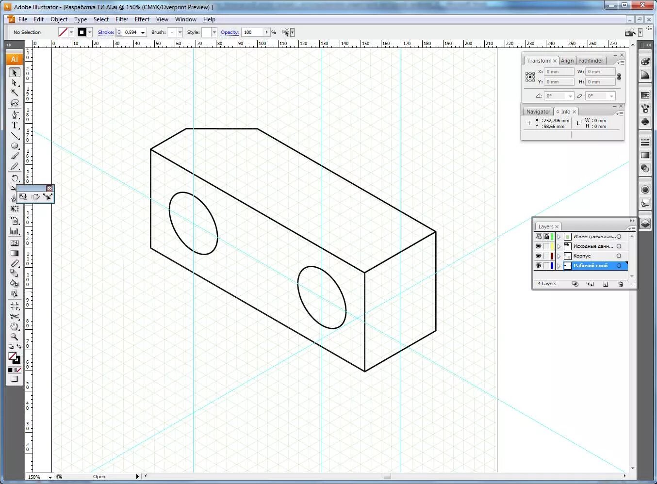This screenshot has height=484, width=657.
Task: Expand the Исходные данн... layer
Action: 559,246
